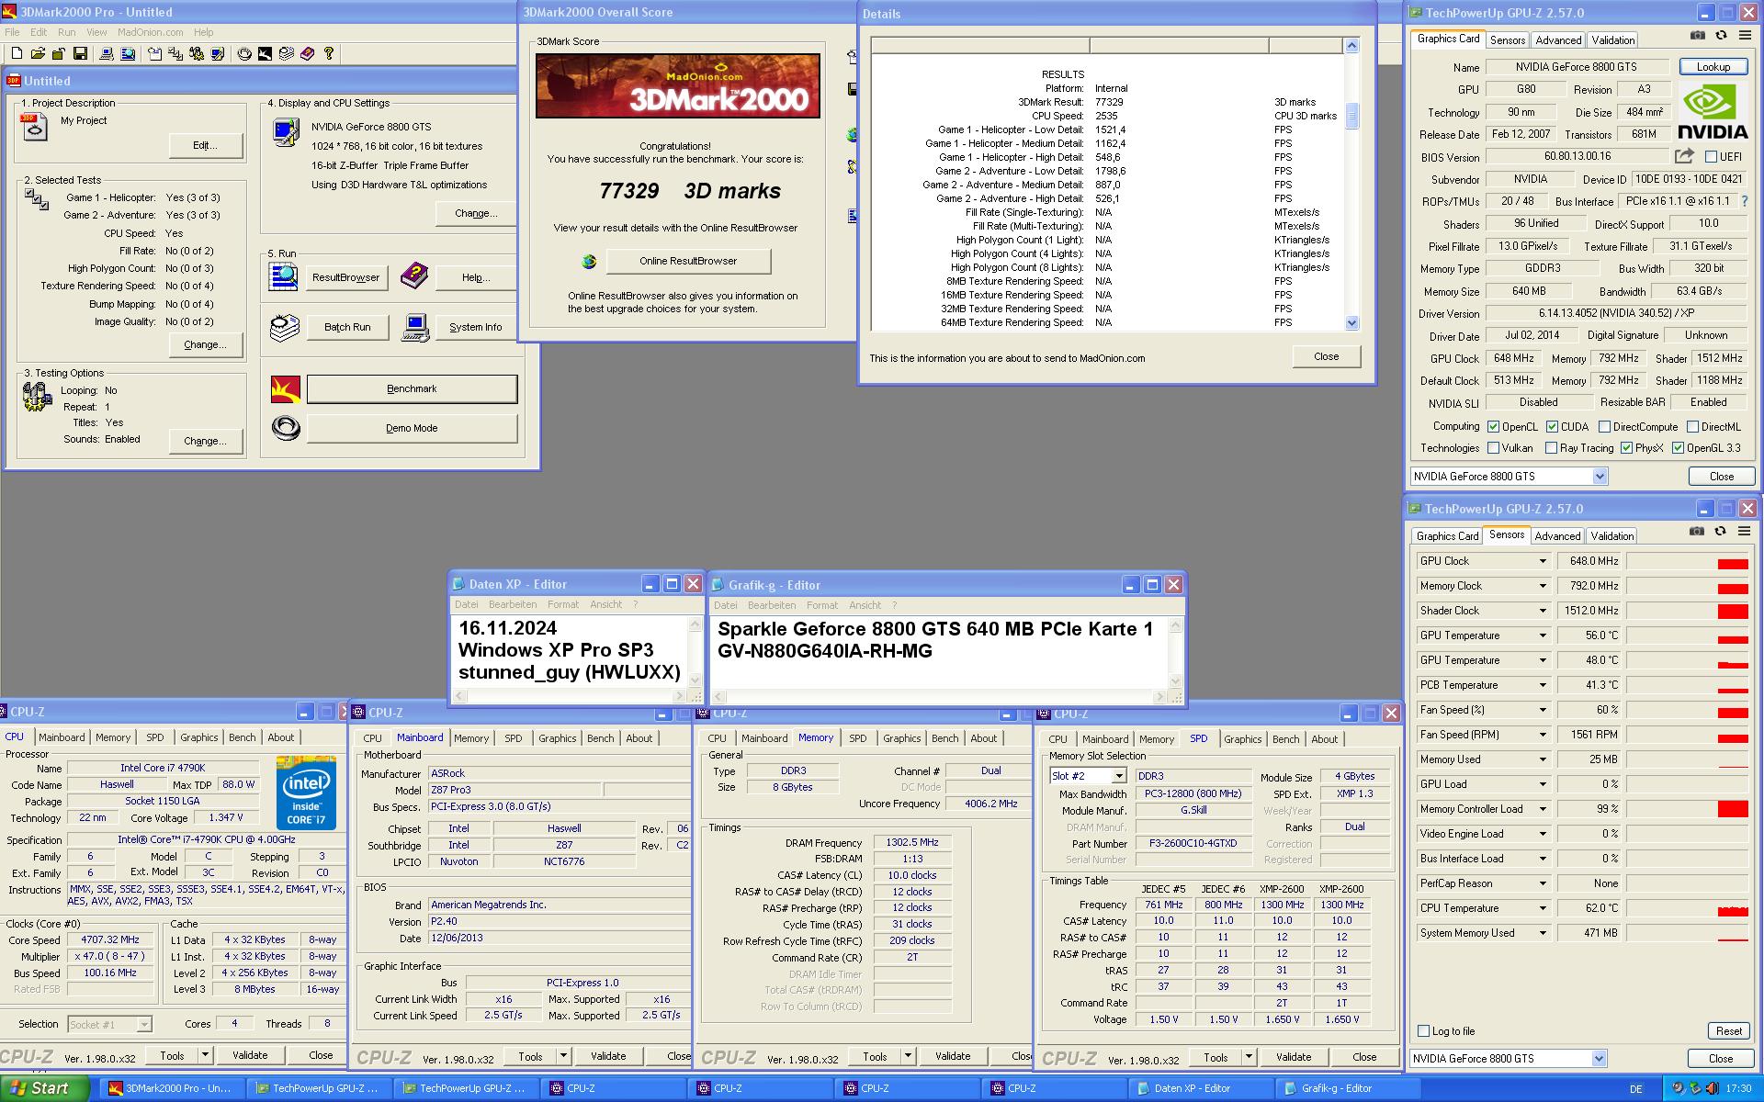Open the Tools dropdown arrow in first CPU-Z window
Image resolution: width=1764 pixels, height=1102 pixels.
click(x=205, y=1055)
